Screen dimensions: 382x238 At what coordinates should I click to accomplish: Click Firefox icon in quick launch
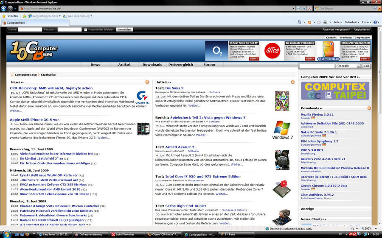click(27, 235)
